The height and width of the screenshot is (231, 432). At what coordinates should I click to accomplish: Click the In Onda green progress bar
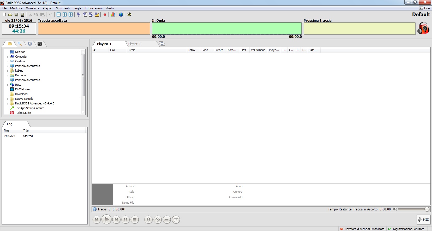(227, 28)
